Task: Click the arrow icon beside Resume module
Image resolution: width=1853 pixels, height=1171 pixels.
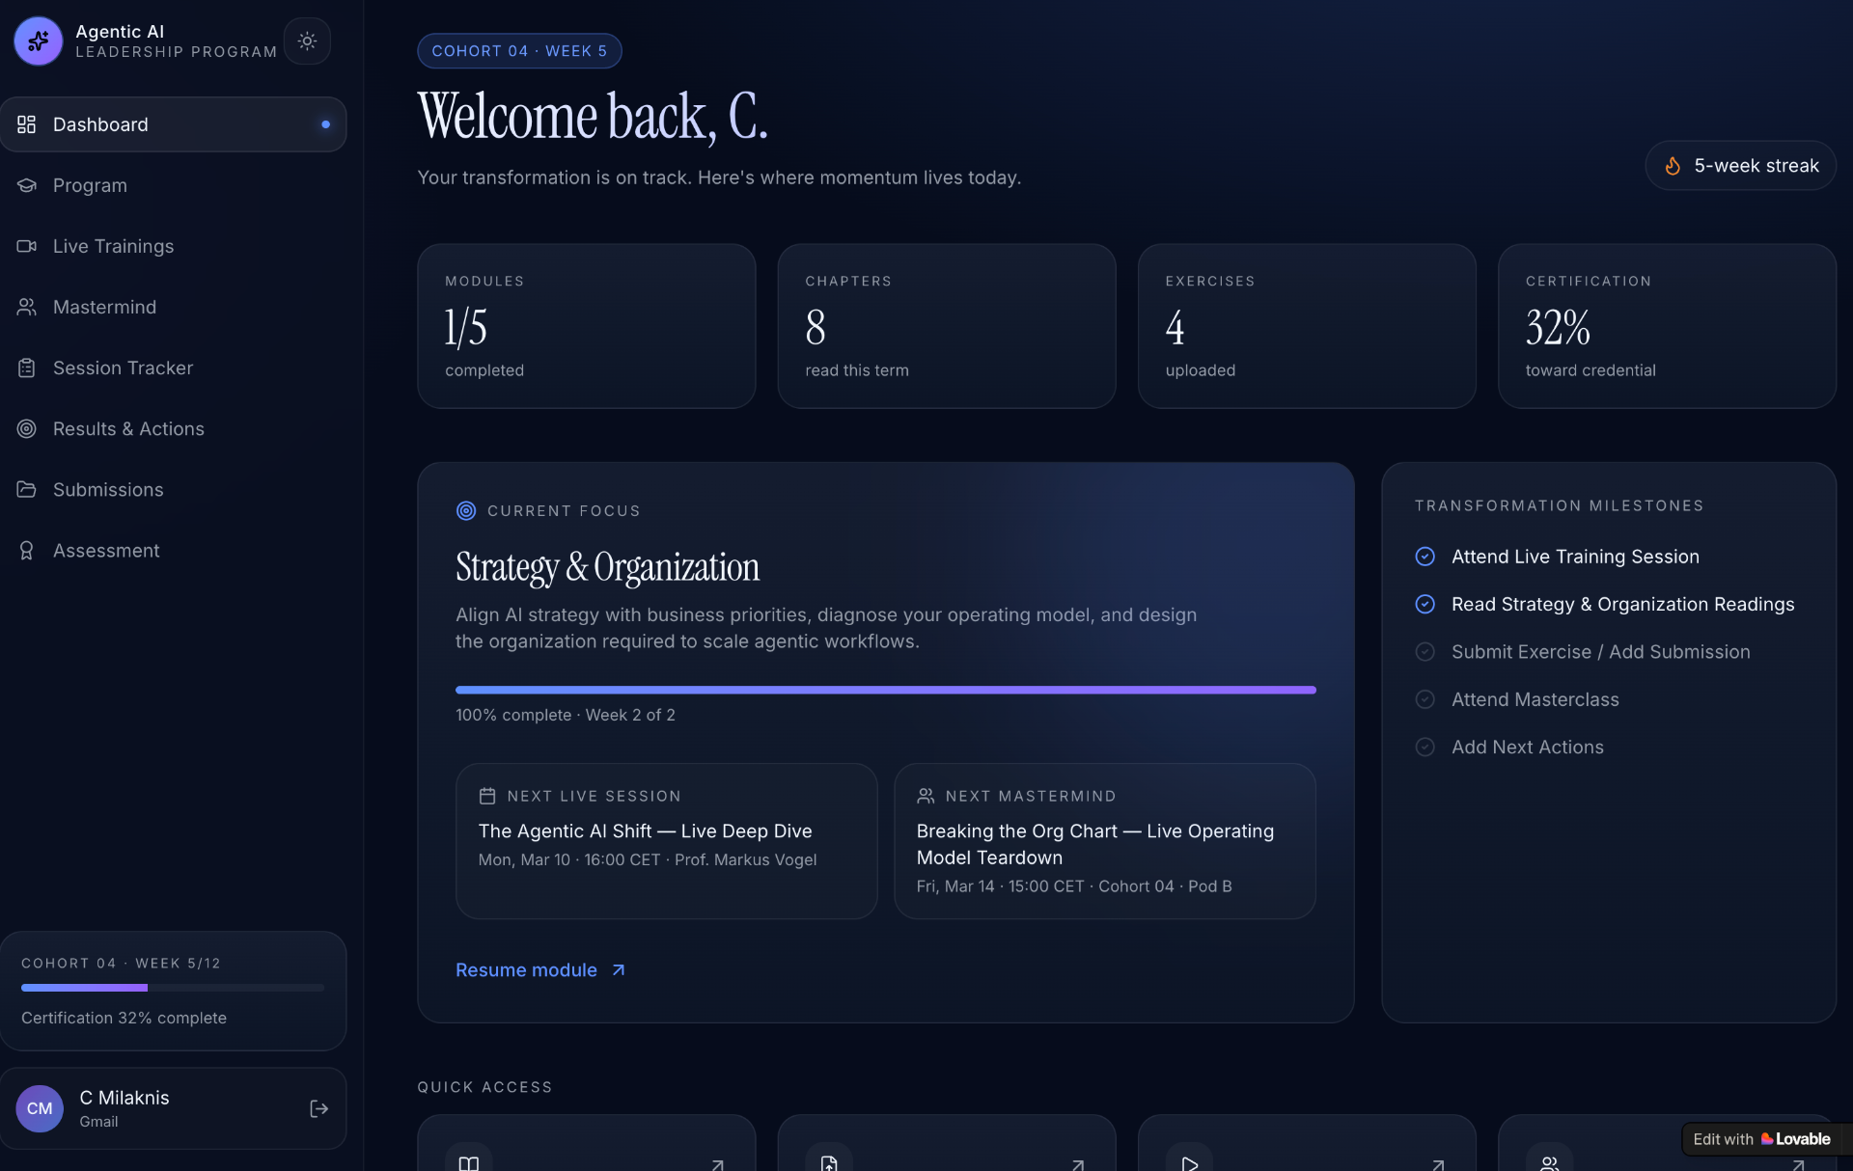Action: [x=619, y=970]
